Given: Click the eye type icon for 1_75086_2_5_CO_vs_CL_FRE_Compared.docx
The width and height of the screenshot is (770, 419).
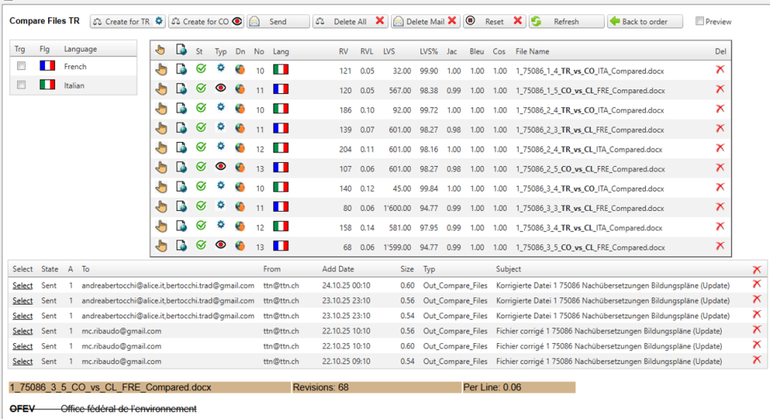Looking at the screenshot, I should point(220,167).
